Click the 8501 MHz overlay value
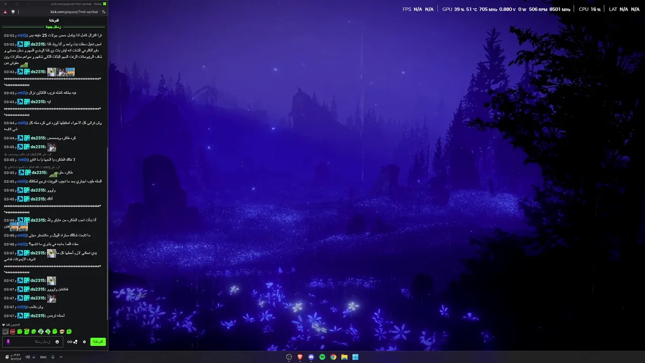645x363 pixels. (560, 10)
